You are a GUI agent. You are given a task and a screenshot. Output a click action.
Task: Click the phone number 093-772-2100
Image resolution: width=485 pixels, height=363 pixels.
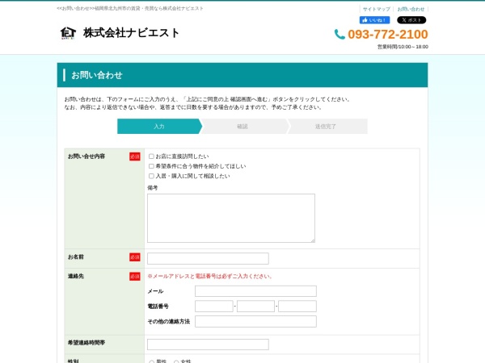pos(388,34)
